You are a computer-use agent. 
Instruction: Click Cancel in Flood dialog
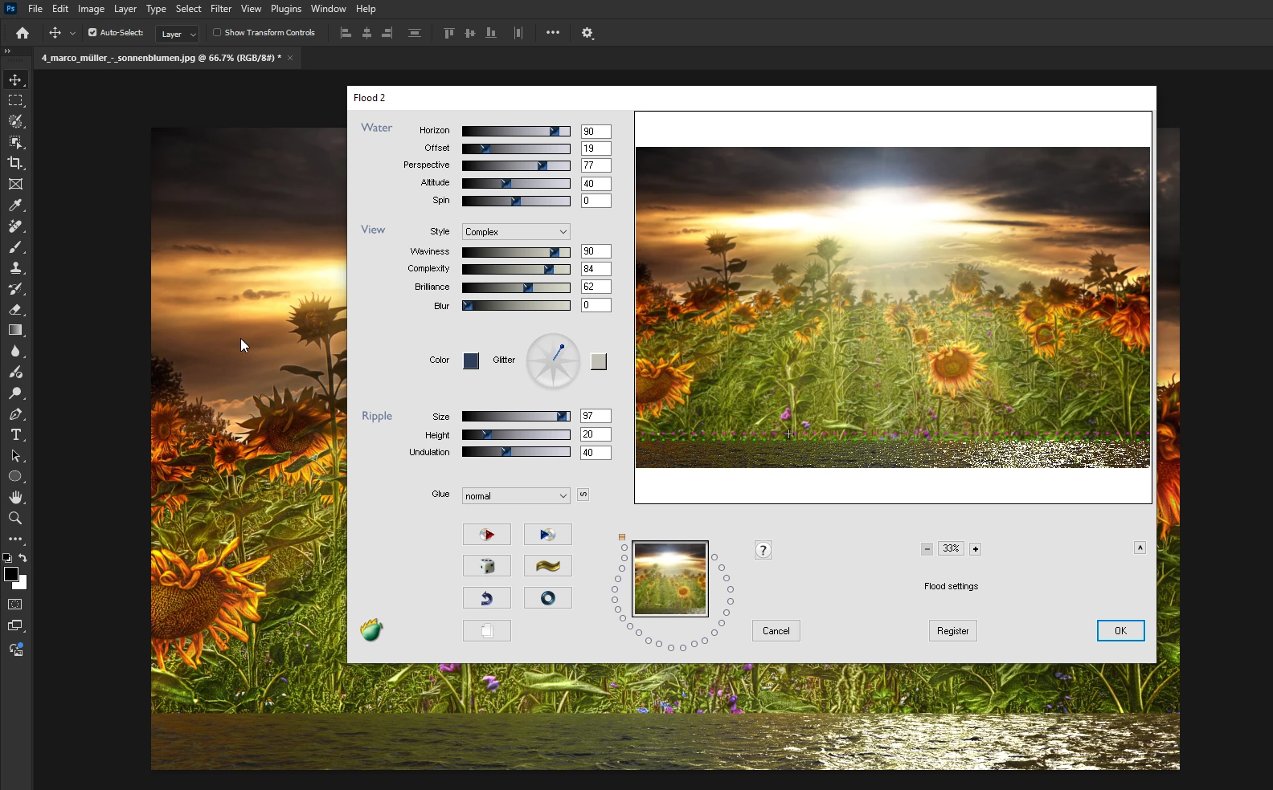[776, 631]
